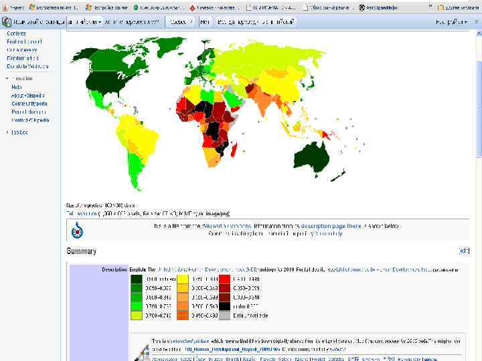Click the orange-red 0.450–0.499 legend swatch
482x361 pixels.
[x=183, y=316]
